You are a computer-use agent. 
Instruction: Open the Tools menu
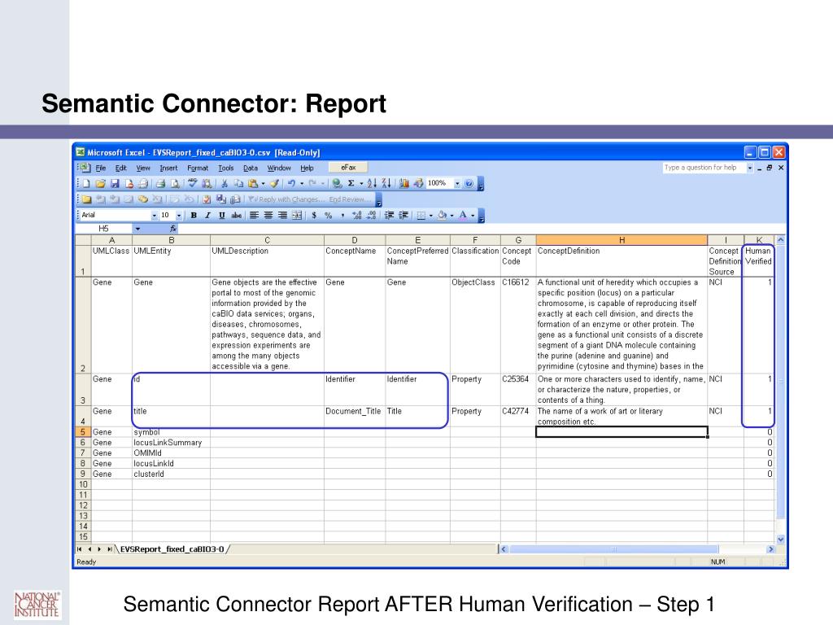coord(226,168)
